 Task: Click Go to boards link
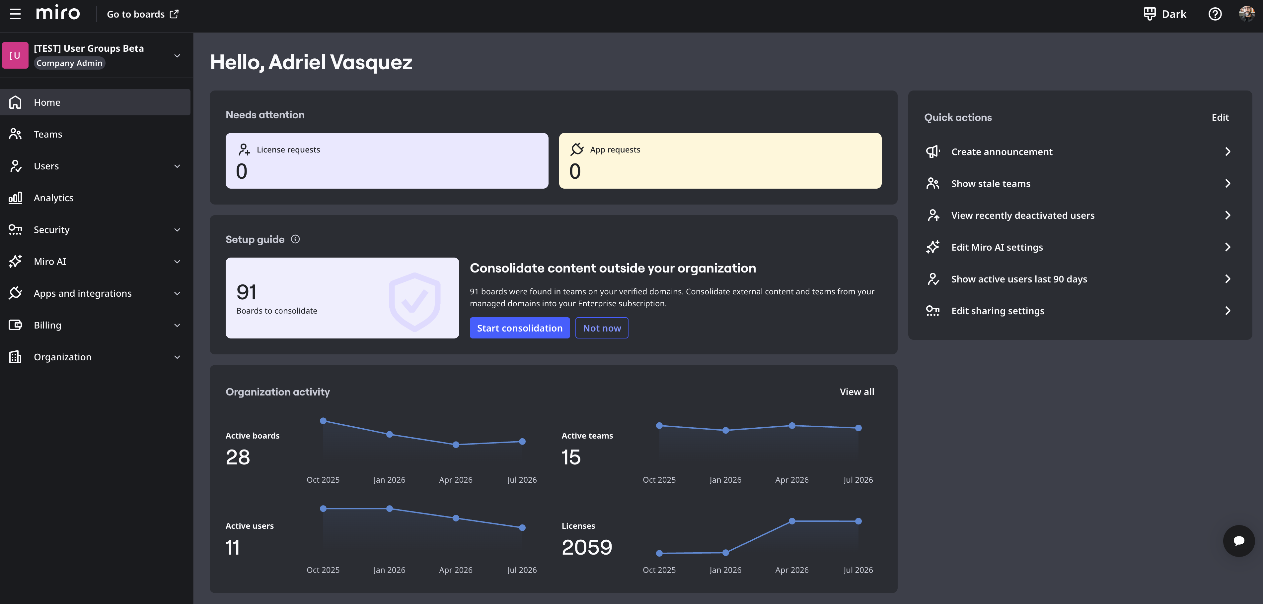143,14
